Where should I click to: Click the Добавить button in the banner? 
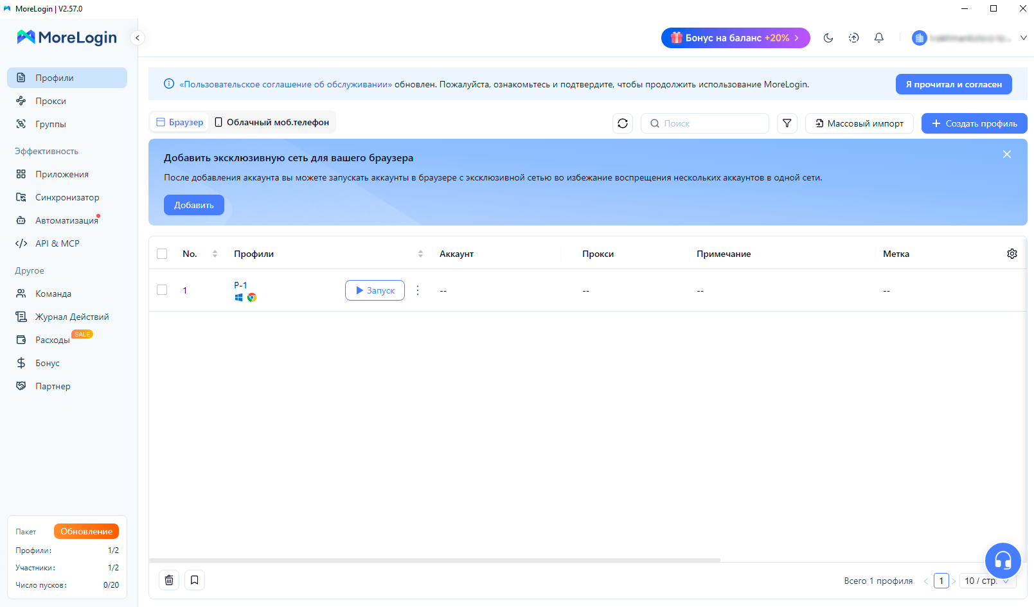tap(194, 205)
